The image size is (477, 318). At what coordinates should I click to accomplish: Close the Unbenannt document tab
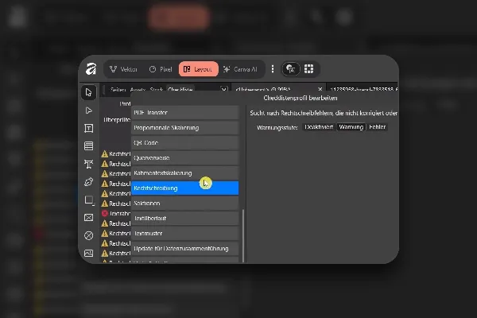[x=320, y=89]
